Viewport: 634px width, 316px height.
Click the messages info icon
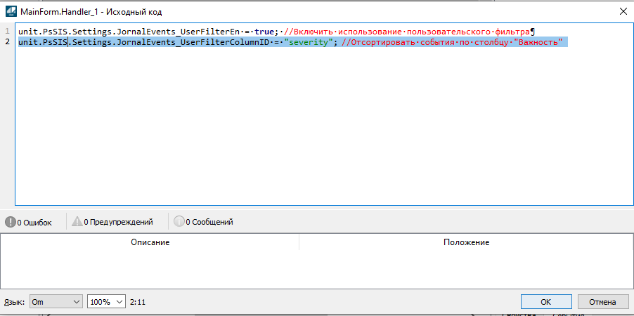[179, 222]
